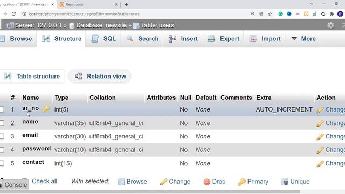Click Check all link
The height and width of the screenshot is (194, 345).
44,181
